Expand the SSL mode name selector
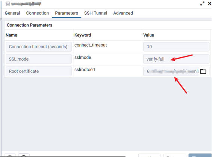The height and width of the screenshot is (157, 212). (x=39, y=59)
